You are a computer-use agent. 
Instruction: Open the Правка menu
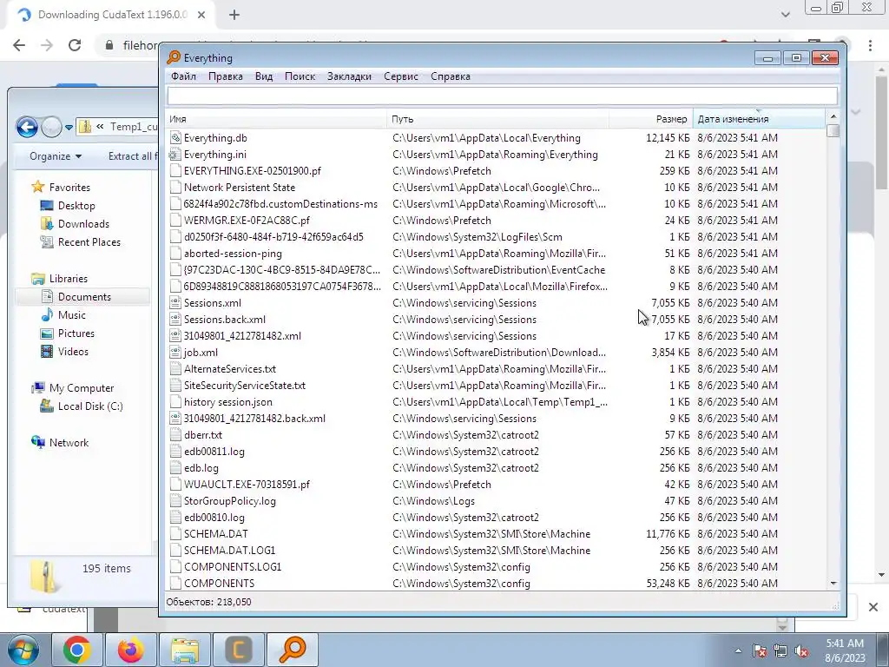[225, 76]
